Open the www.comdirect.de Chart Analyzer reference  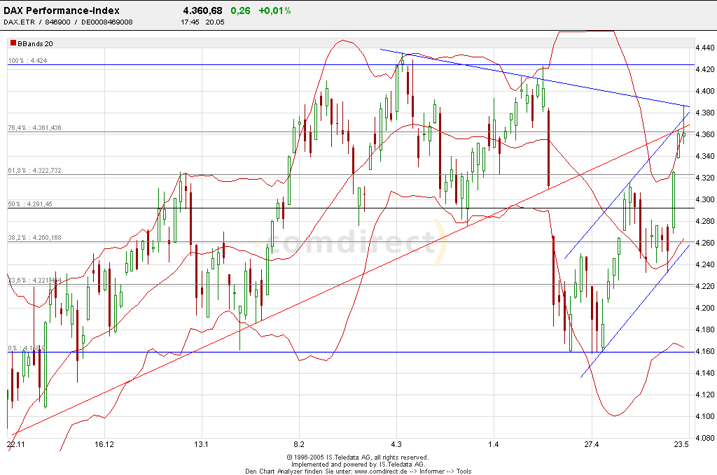pos(358,472)
